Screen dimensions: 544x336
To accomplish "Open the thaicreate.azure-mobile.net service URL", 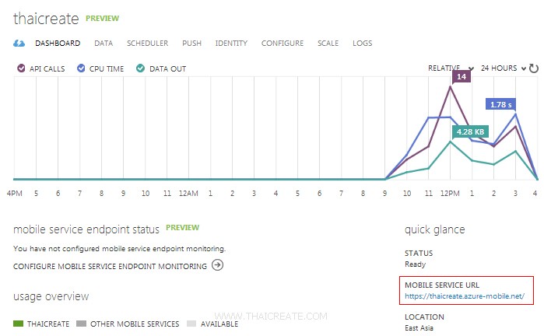I will coord(465,296).
